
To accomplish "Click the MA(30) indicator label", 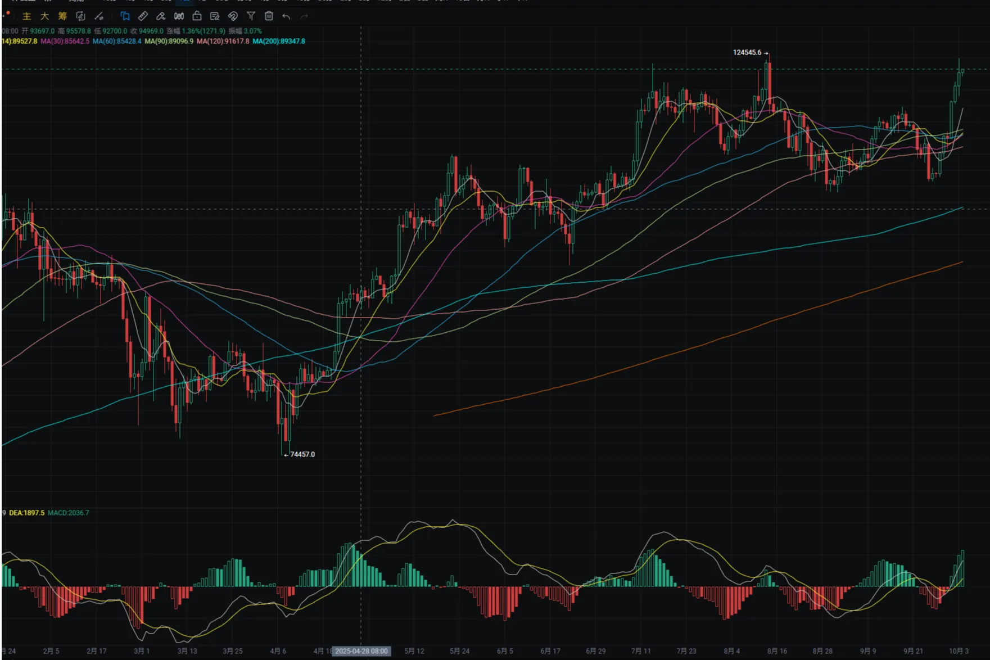I will coord(65,41).
